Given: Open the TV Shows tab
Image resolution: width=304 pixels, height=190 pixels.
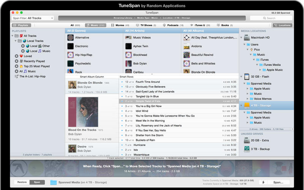Looking at the screenshot, I should (x=146, y=25).
